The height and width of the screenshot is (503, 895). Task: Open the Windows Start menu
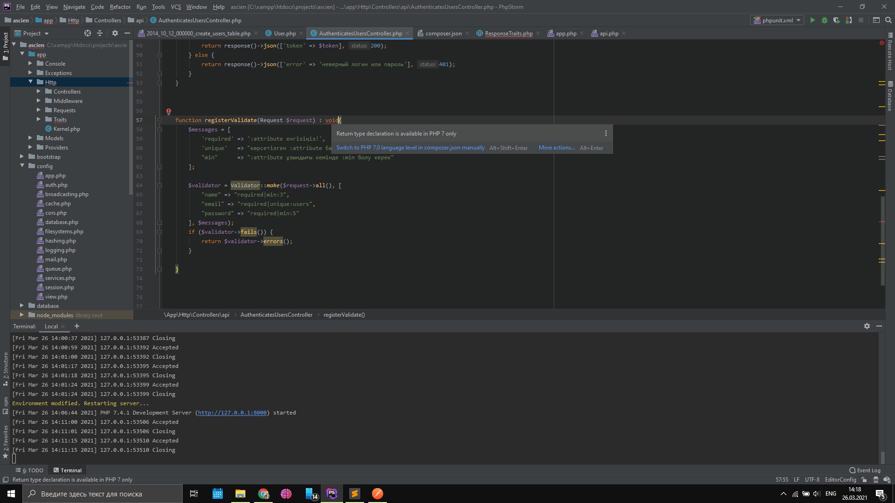click(x=11, y=494)
